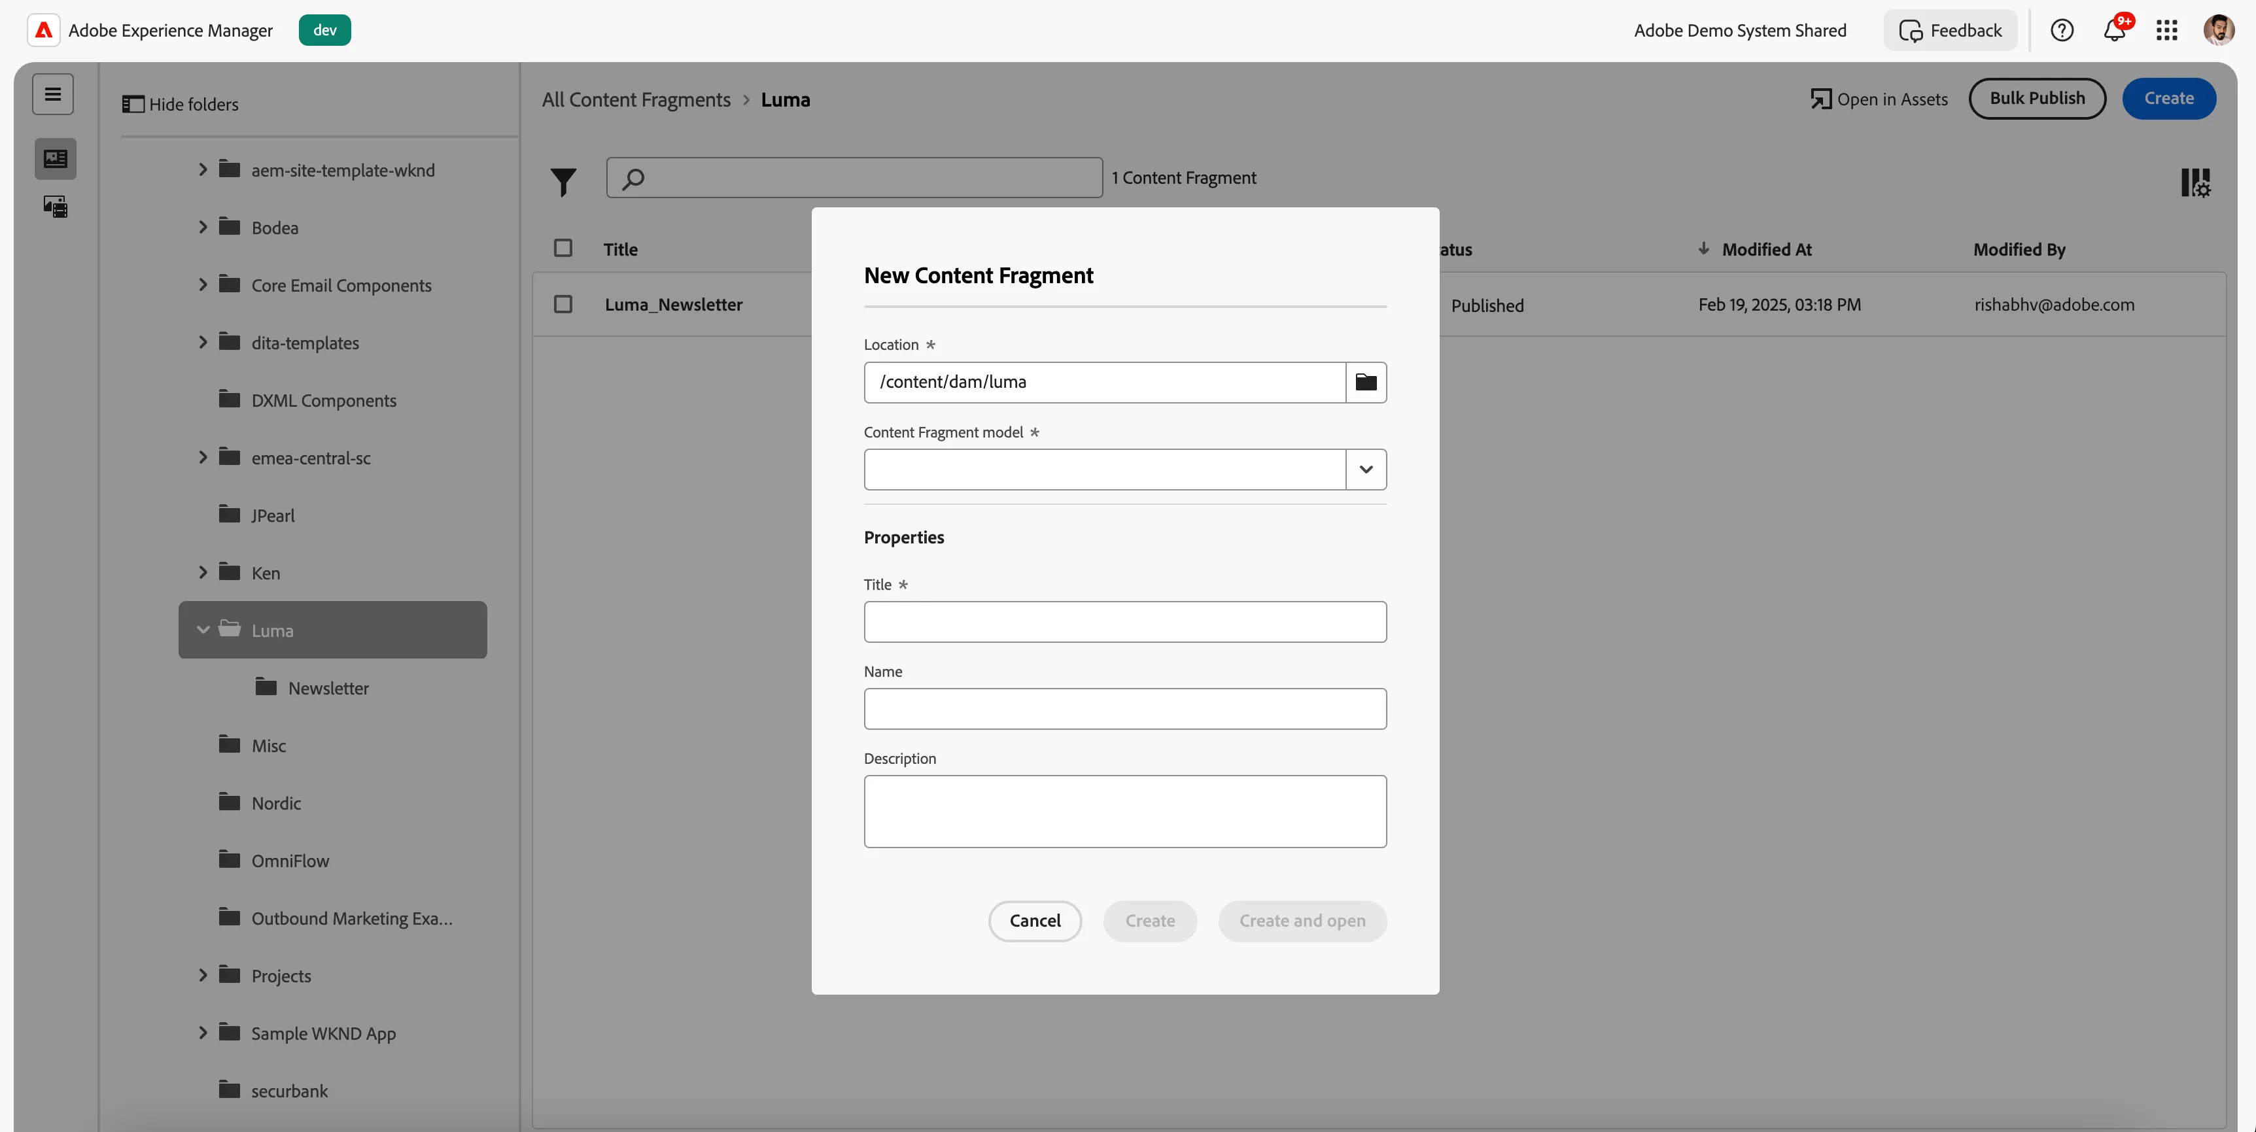Expand the Ken folder
This screenshot has height=1132, width=2256.
(x=202, y=572)
